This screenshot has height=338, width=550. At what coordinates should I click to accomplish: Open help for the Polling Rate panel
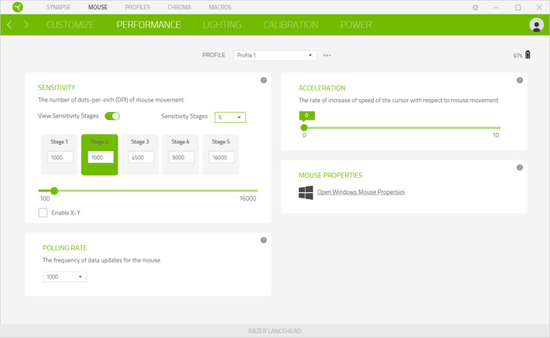click(x=264, y=240)
